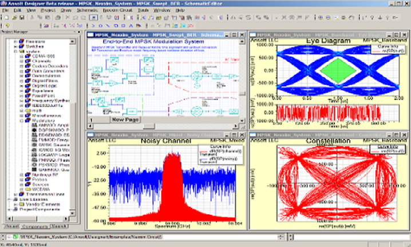Expand the Demodulators tree node
This screenshot has width=411, height=247.
(x=22, y=75)
